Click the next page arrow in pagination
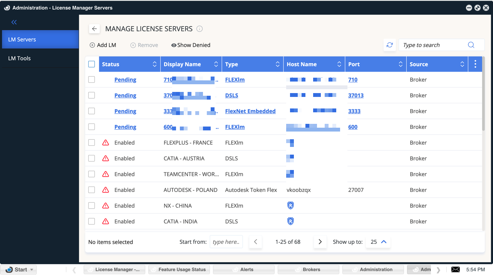Screen dimensions: 493x275 320,242
